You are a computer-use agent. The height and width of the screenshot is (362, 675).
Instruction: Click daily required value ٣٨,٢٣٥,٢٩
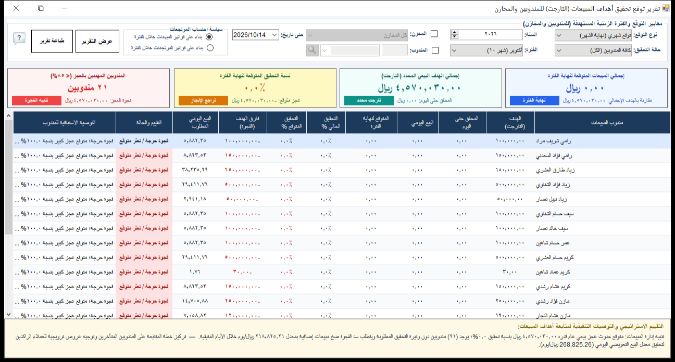pos(195,170)
